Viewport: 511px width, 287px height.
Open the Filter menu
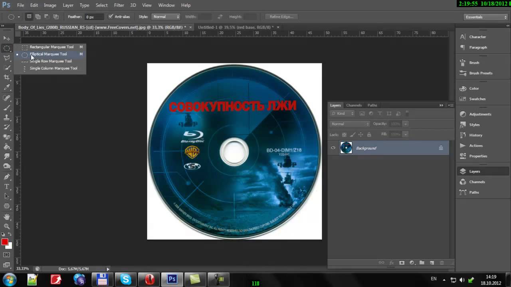[119, 5]
